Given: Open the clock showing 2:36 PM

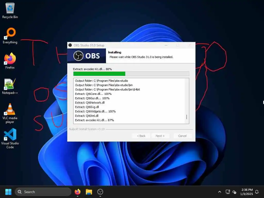Looking at the screenshot, I should click(247, 192).
